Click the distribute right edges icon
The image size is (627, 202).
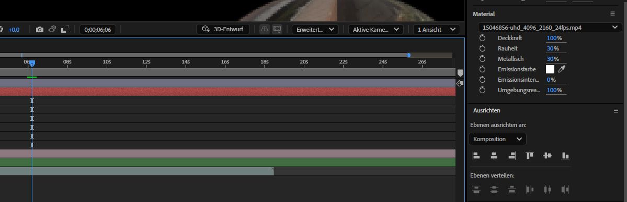coord(565,190)
